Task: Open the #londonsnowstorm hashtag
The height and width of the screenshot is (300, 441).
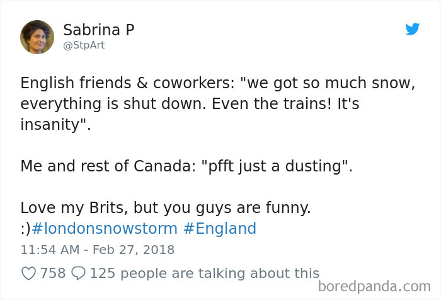Action: (x=105, y=228)
